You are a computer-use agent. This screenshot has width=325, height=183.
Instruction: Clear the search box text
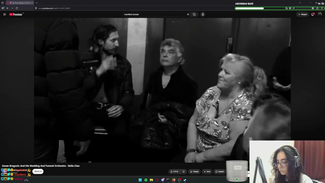pos(188,14)
